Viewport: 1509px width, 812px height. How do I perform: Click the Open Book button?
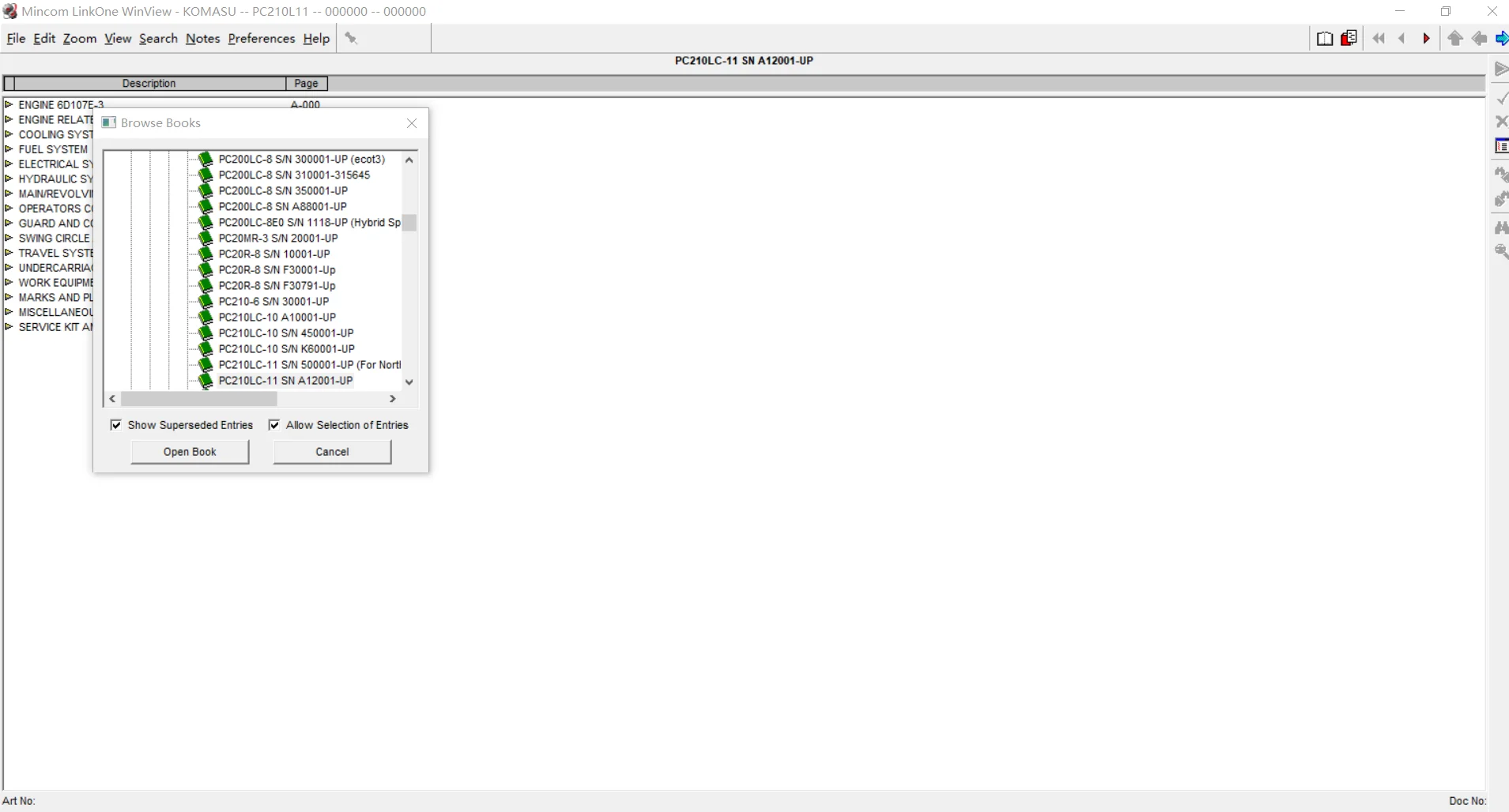pyautogui.click(x=190, y=452)
